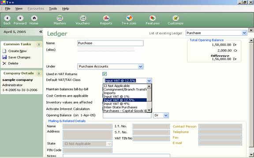Click the ledger Name field Purchase
The image size is (254, 158).
(x=110, y=43)
